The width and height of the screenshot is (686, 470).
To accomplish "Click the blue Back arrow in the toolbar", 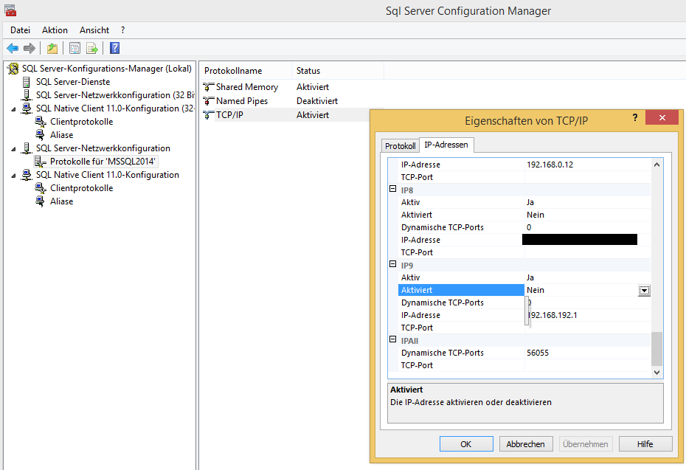I will 13,48.
